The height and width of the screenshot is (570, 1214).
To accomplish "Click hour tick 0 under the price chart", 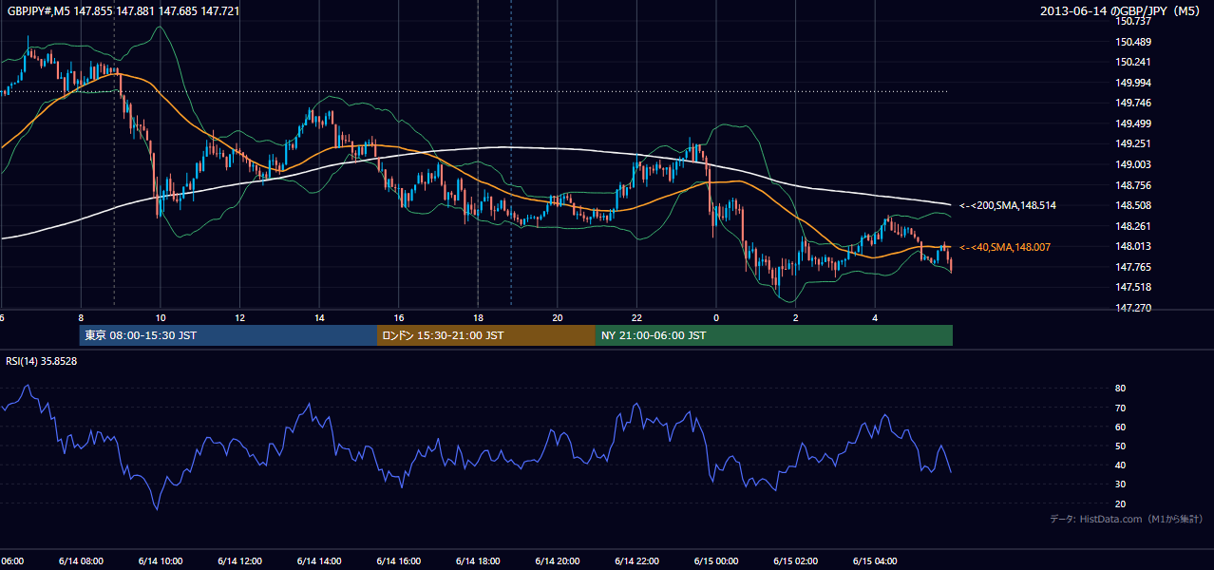I will (x=716, y=317).
